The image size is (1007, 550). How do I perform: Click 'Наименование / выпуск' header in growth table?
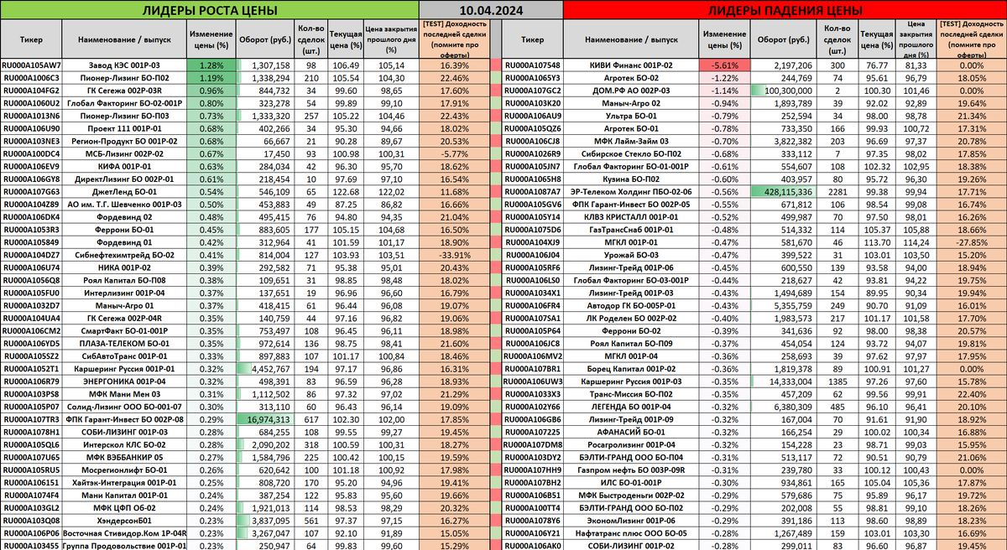[x=124, y=39]
